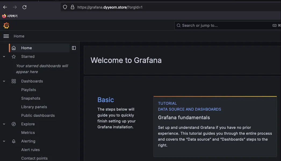Viewport: 281px width, 161px height.
Task: Click the Starred star icon
Action: click(14, 57)
